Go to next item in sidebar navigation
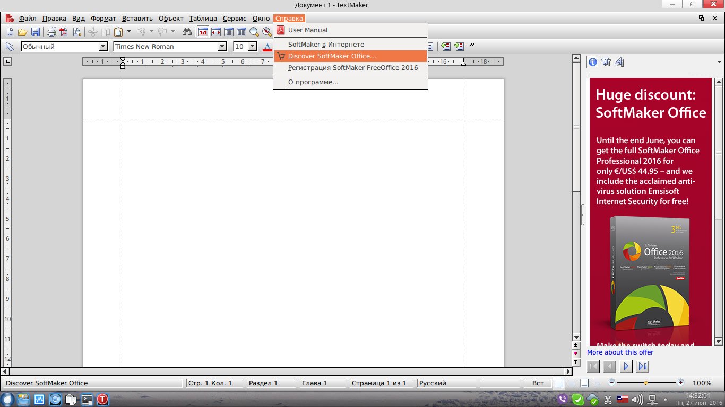This screenshot has height=407, width=725. [626, 366]
